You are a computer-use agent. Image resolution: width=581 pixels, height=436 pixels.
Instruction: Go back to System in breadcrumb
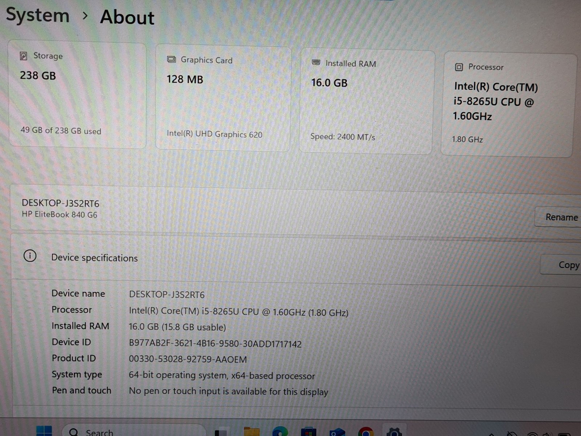tap(38, 16)
